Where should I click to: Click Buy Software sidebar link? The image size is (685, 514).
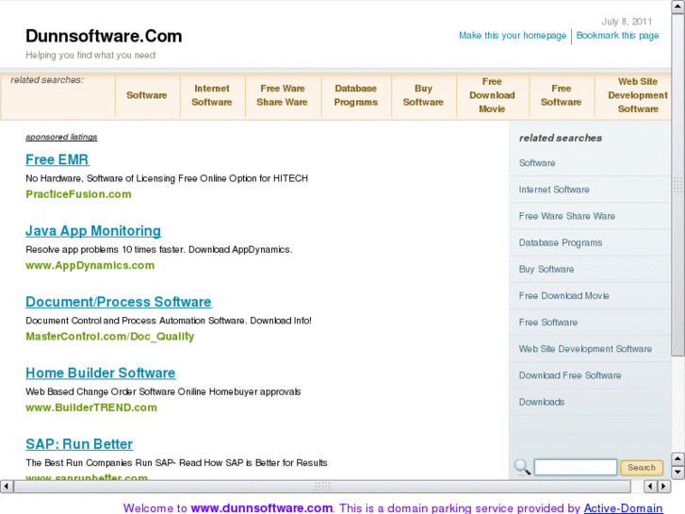546,270
